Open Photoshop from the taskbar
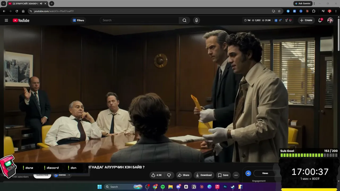This screenshot has height=191, width=340. [x=225, y=187]
